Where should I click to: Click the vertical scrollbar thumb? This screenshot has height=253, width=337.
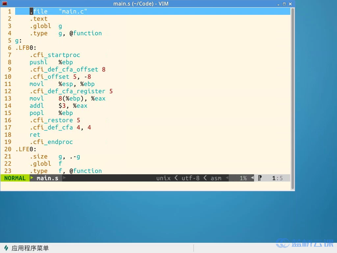[x=293, y=99]
